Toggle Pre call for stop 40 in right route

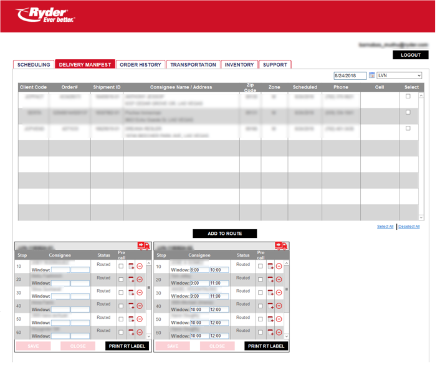tap(261, 306)
